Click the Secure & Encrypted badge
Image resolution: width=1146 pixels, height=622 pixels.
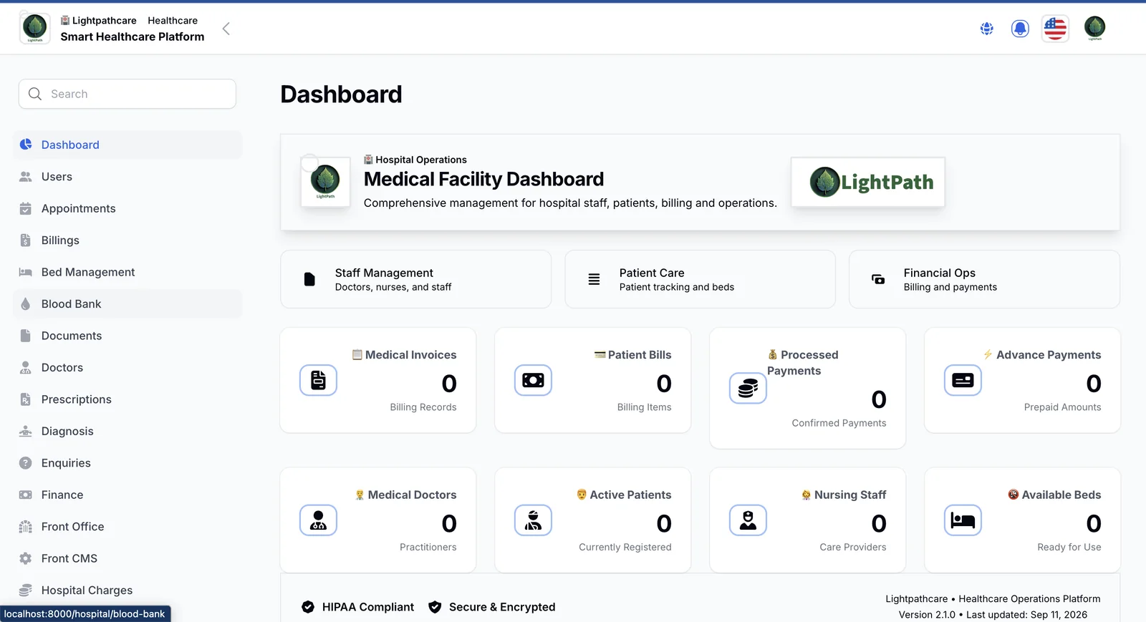pos(492,607)
